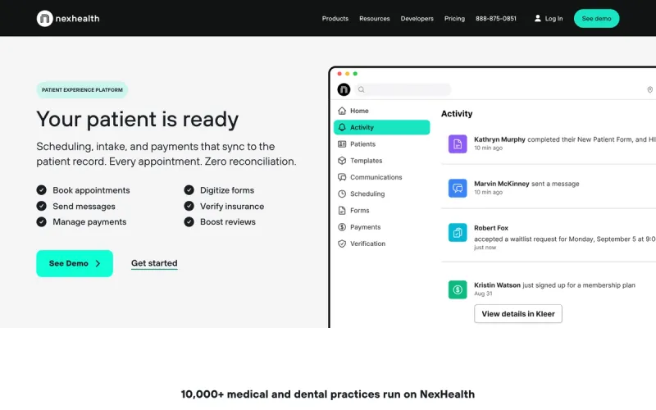The width and height of the screenshot is (656, 410).
Task: Select Home label in app sidebar
Action: [359, 111]
